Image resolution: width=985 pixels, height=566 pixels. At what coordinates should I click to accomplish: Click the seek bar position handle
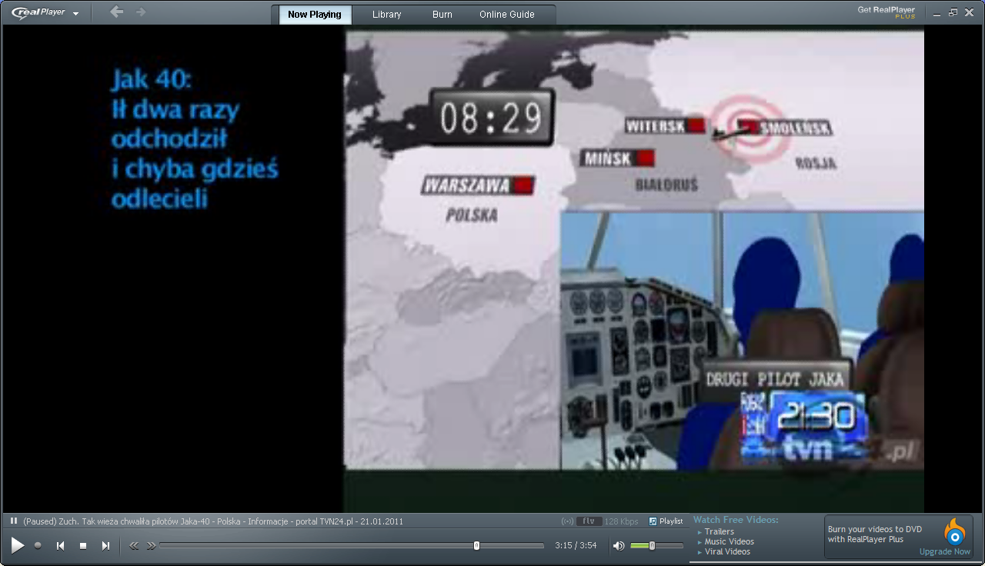tap(476, 545)
